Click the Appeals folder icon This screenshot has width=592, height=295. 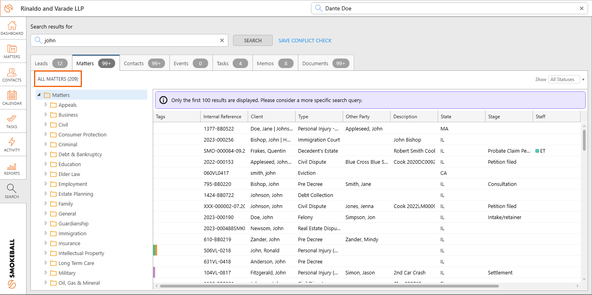pyautogui.click(x=53, y=105)
